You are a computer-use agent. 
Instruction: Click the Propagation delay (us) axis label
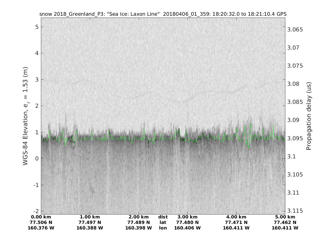[308, 116]
